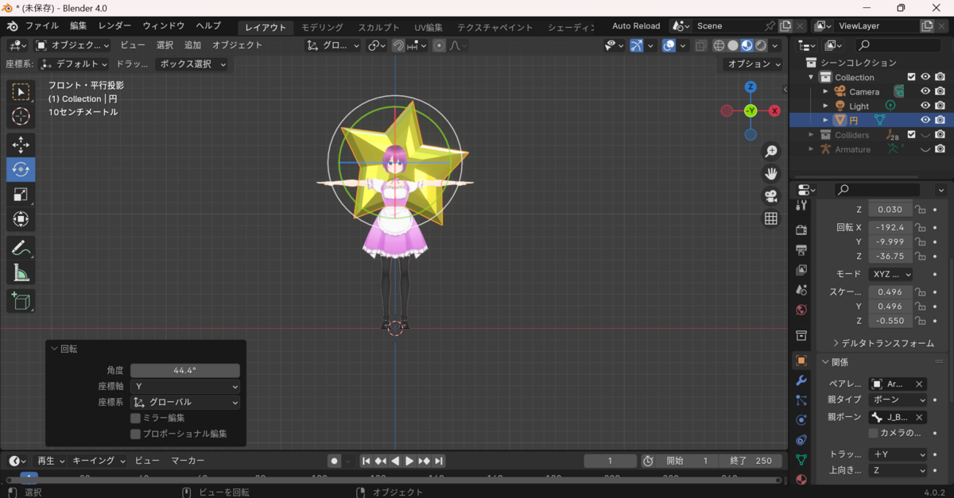This screenshot has height=498, width=954.
Task: Adjust the 角度 44.4° slider field
Action: (185, 370)
